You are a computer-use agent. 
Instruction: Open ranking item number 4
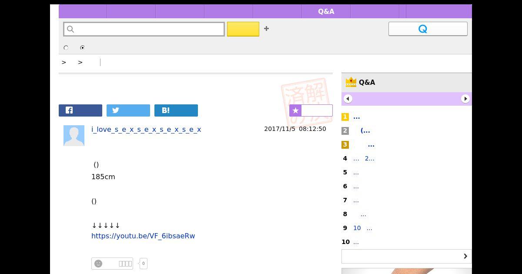tap(364, 159)
